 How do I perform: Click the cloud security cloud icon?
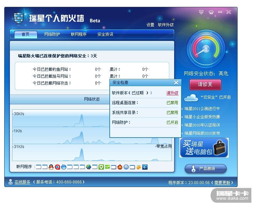tap(191, 98)
